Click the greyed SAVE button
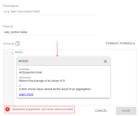This screenshot has width=139, height=116. click(126, 111)
